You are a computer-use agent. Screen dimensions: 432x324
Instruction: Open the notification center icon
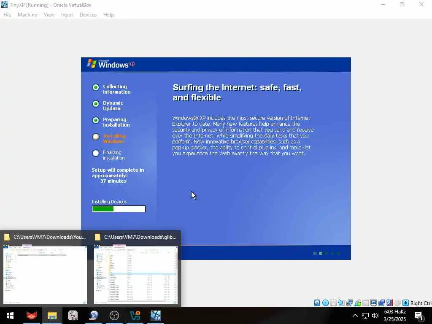pyautogui.click(x=419, y=316)
